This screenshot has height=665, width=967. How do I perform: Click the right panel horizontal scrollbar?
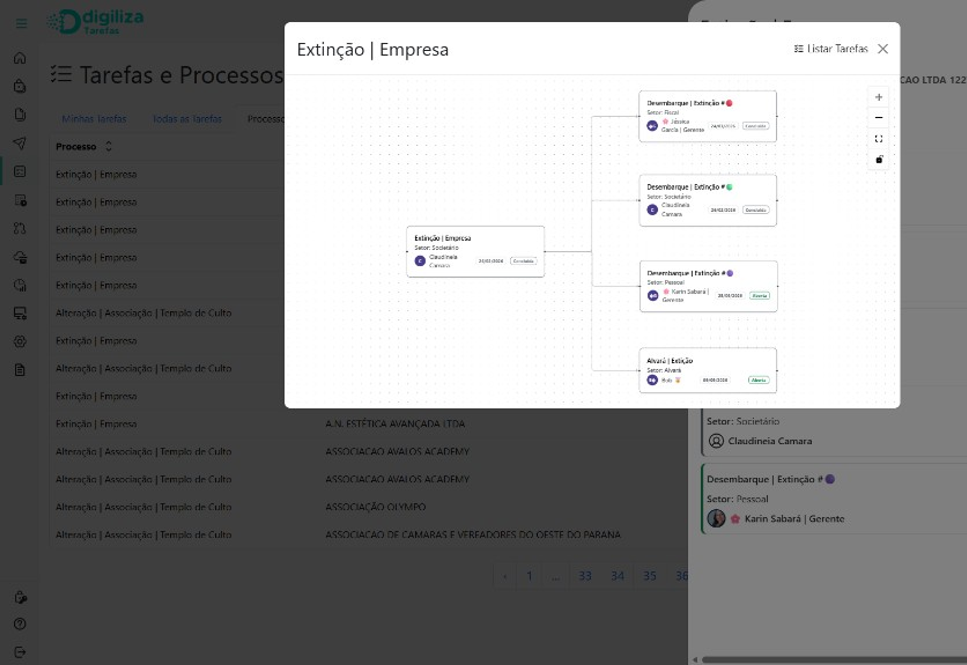click(x=834, y=659)
